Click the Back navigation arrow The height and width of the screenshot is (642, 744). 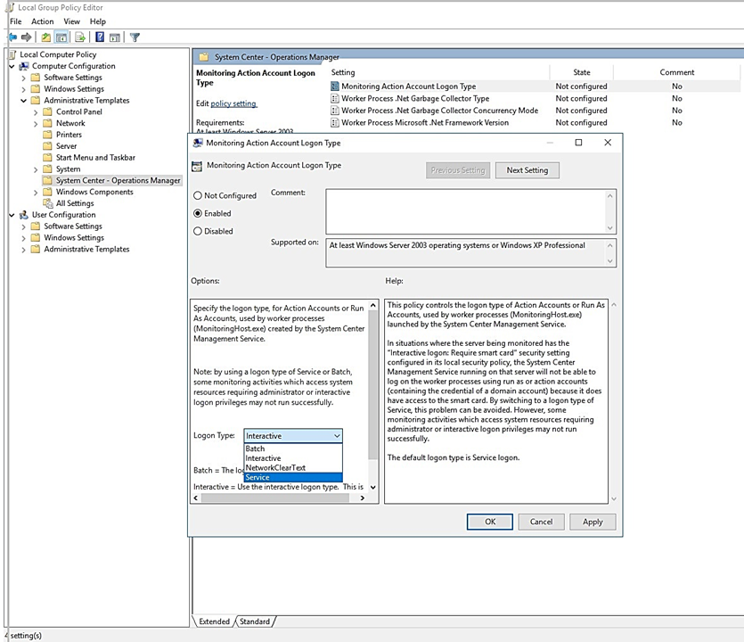(x=11, y=37)
